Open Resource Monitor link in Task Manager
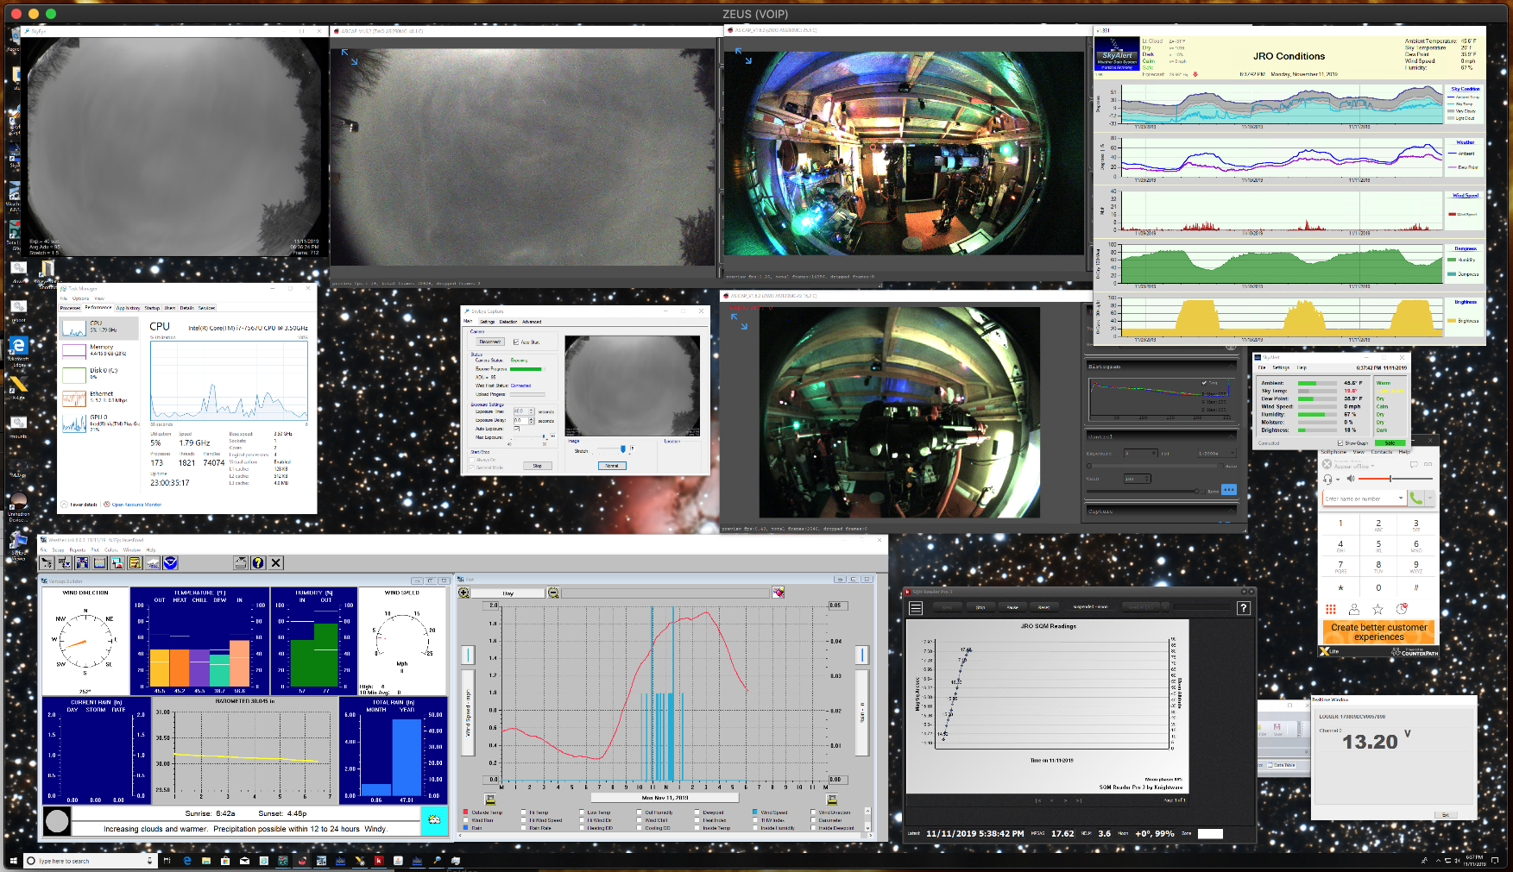Image resolution: width=1513 pixels, height=872 pixels. [136, 505]
